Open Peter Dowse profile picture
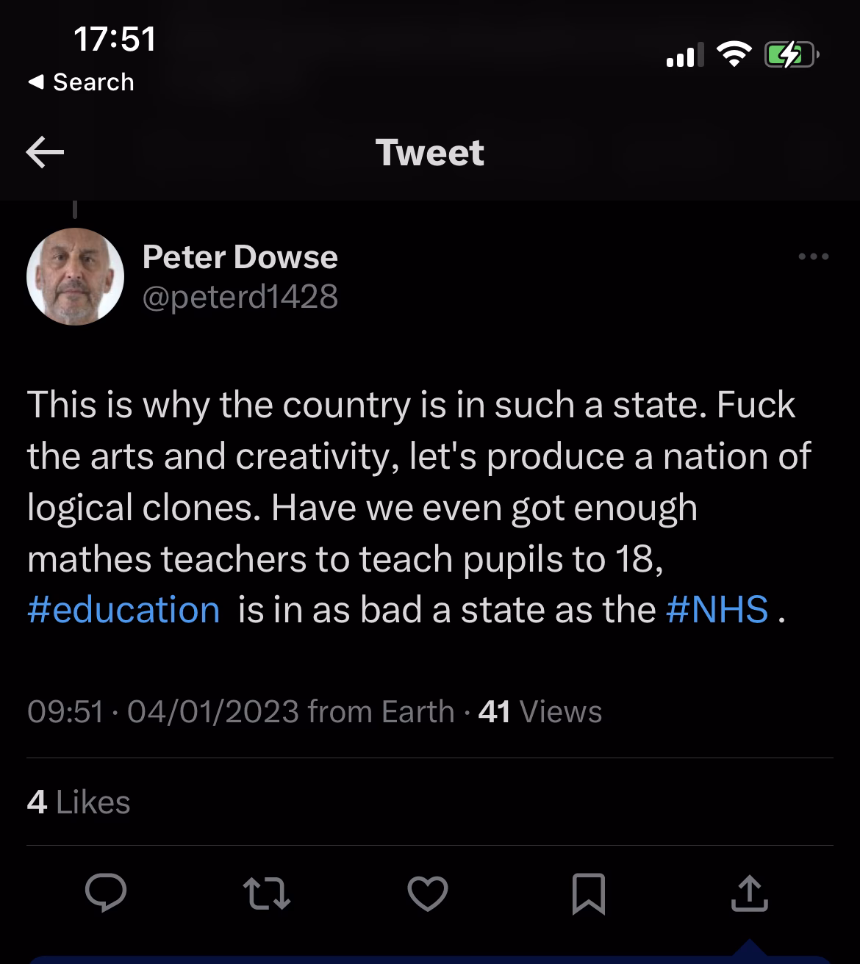860x964 pixels. click(x=75, y=276)
